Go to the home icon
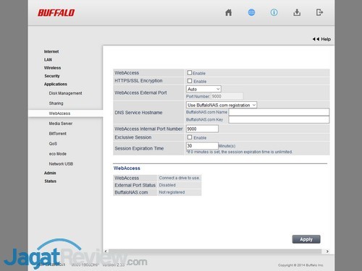The width and height of the screenshot is (362, 271). pyautogui.click(x=228, y=12)
